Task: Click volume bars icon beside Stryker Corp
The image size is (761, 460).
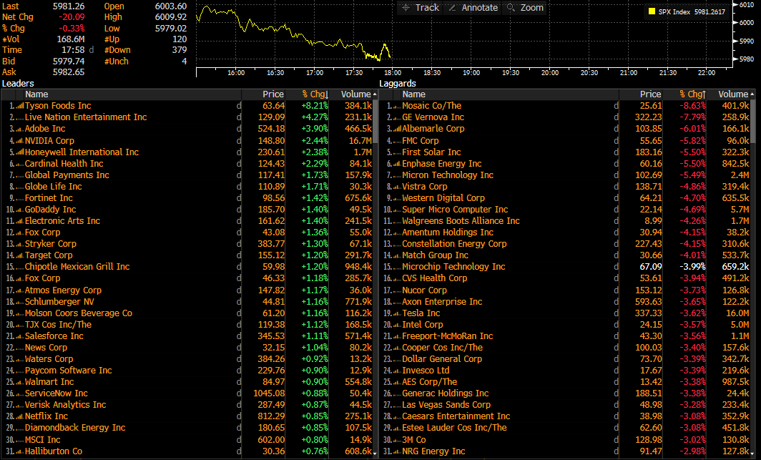Action: pyautogui.click(x=19, y=244)
